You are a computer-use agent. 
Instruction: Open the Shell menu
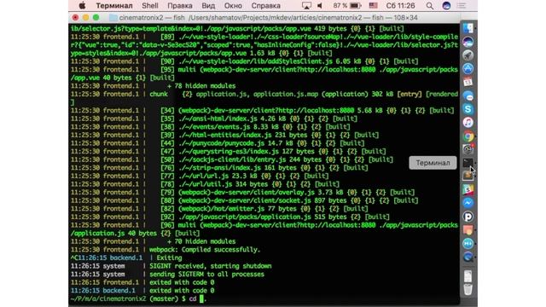pyautogui.click(x=150, y=6)
